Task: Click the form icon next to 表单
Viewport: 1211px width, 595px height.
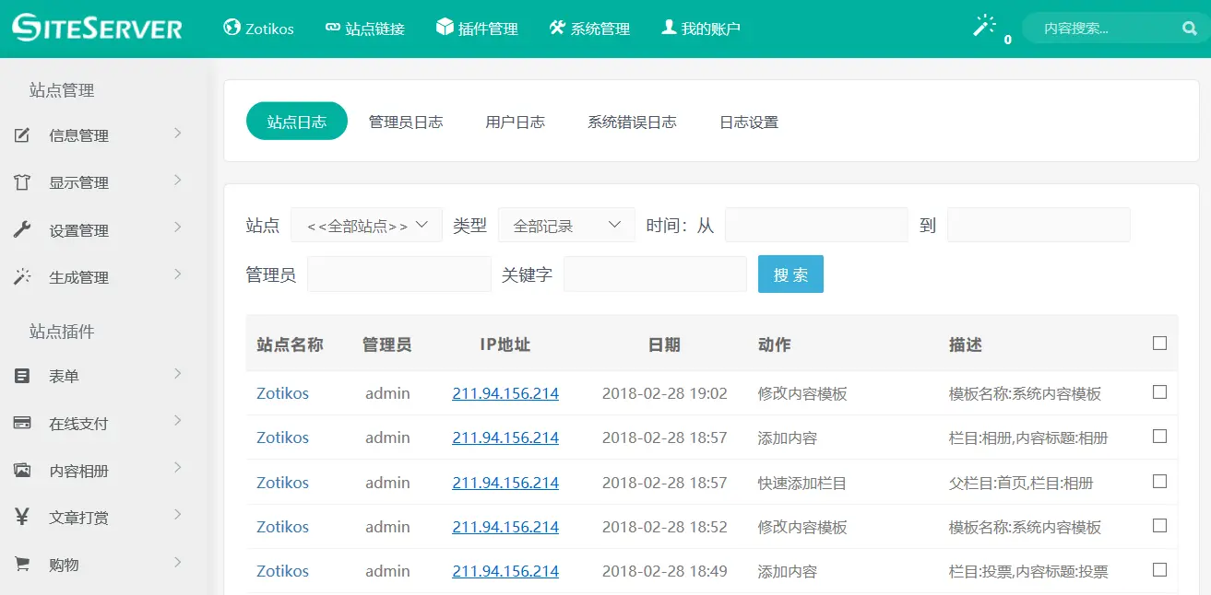Action: pos(22,376)
